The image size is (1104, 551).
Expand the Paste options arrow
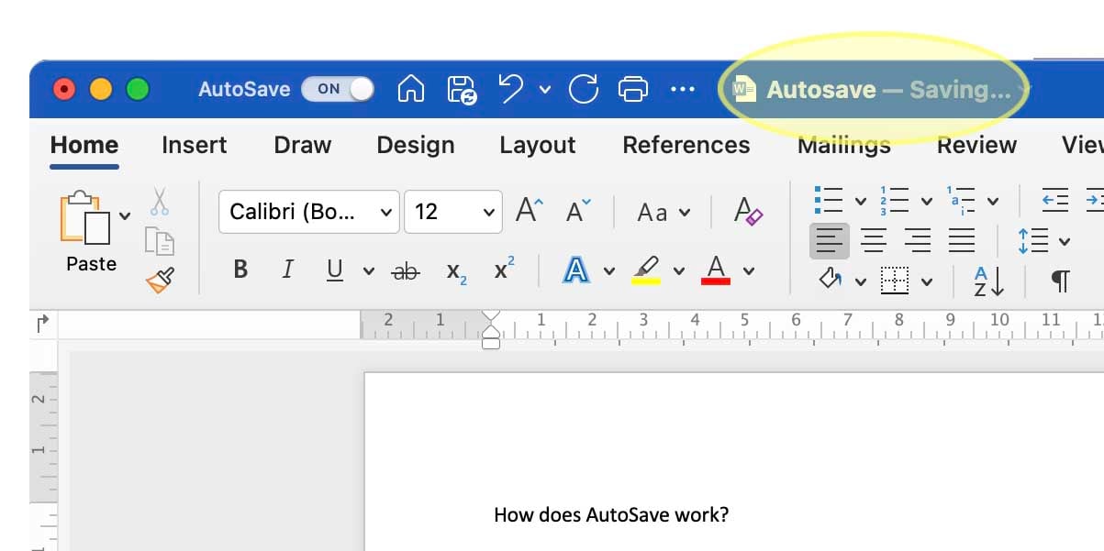(125, 216)
